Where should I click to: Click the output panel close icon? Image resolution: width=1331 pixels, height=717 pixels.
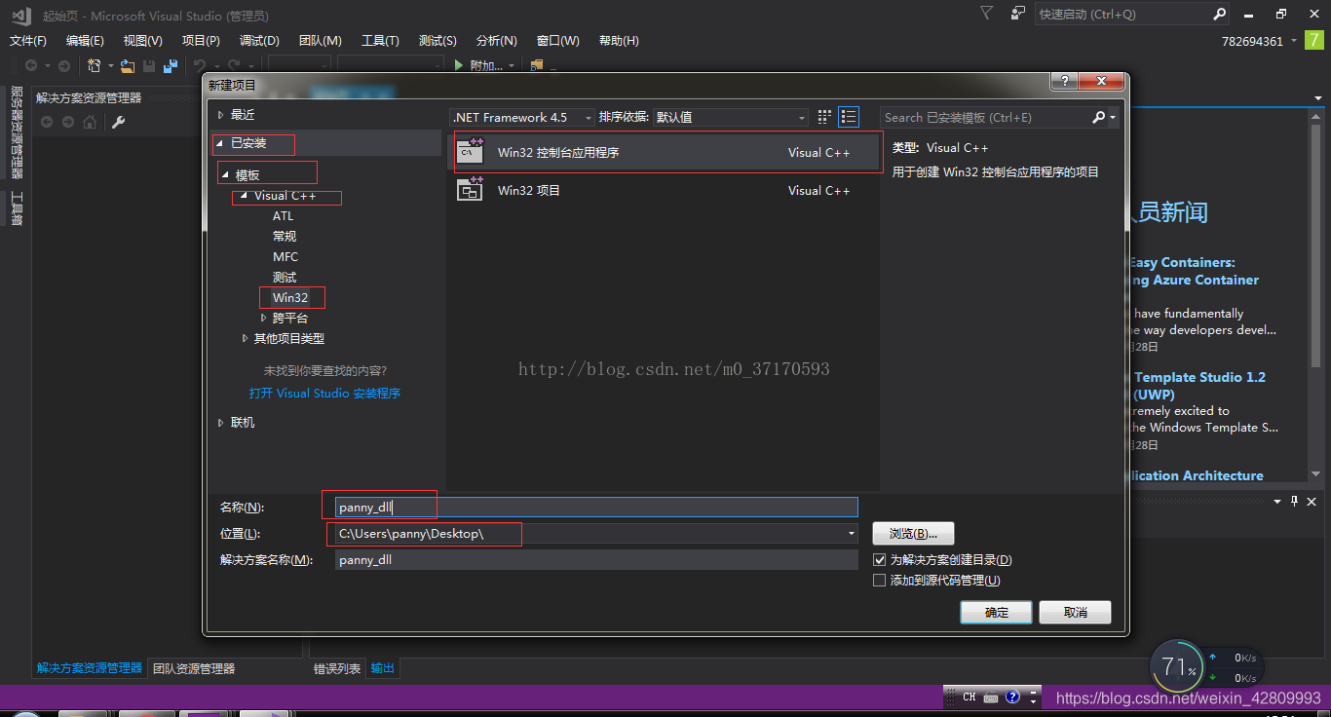click(x=1312, y=501)
